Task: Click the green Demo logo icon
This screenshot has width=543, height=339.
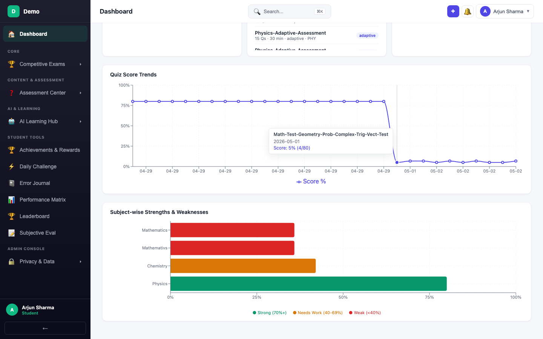Action: [x=14, y=11]
